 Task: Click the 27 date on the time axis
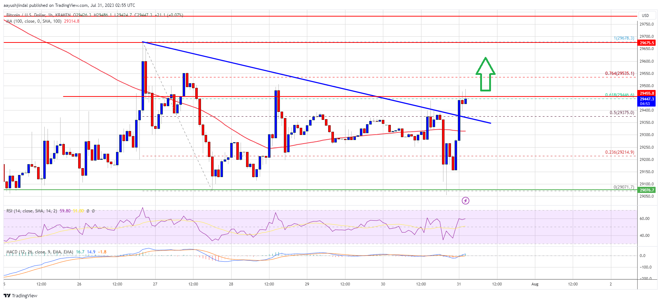coord(155,284)
